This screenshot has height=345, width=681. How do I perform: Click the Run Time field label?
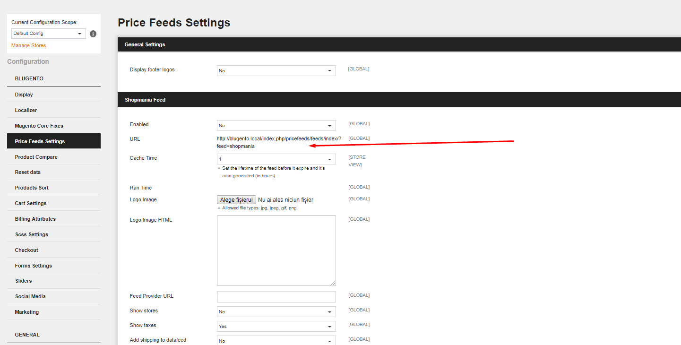[141, 188]
